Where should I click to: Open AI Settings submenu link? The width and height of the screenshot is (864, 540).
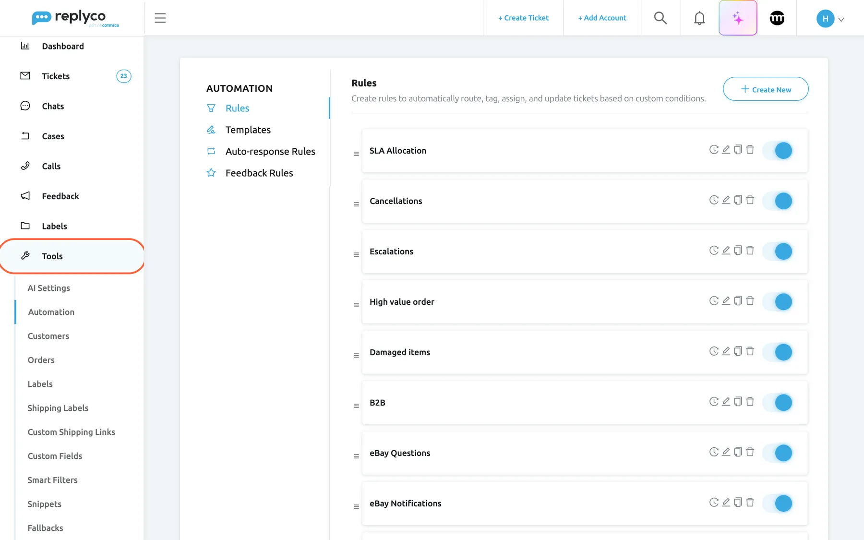click(x=49, y=288)
